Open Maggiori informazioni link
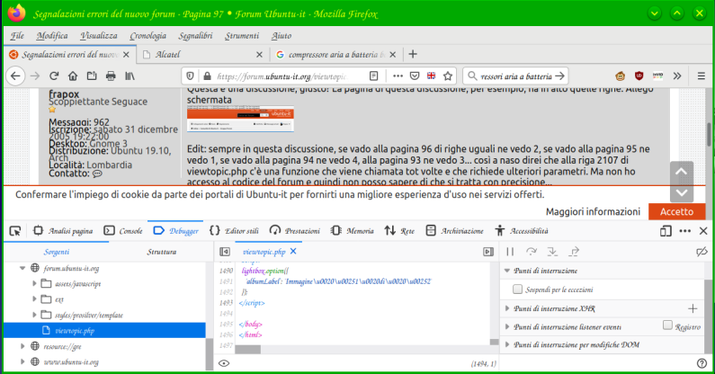Viewport: 715px width, 374px height. click(x=593, y=211)
